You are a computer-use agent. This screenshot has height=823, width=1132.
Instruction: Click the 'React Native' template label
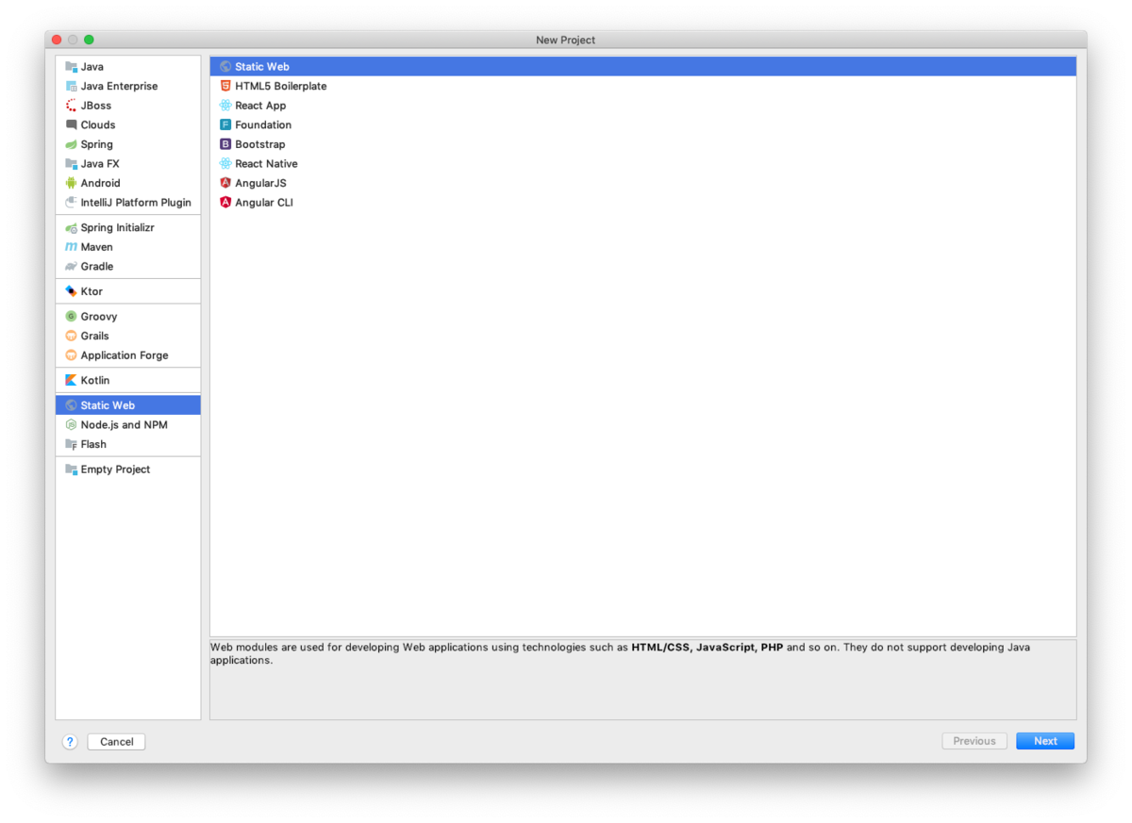[266, 164]
